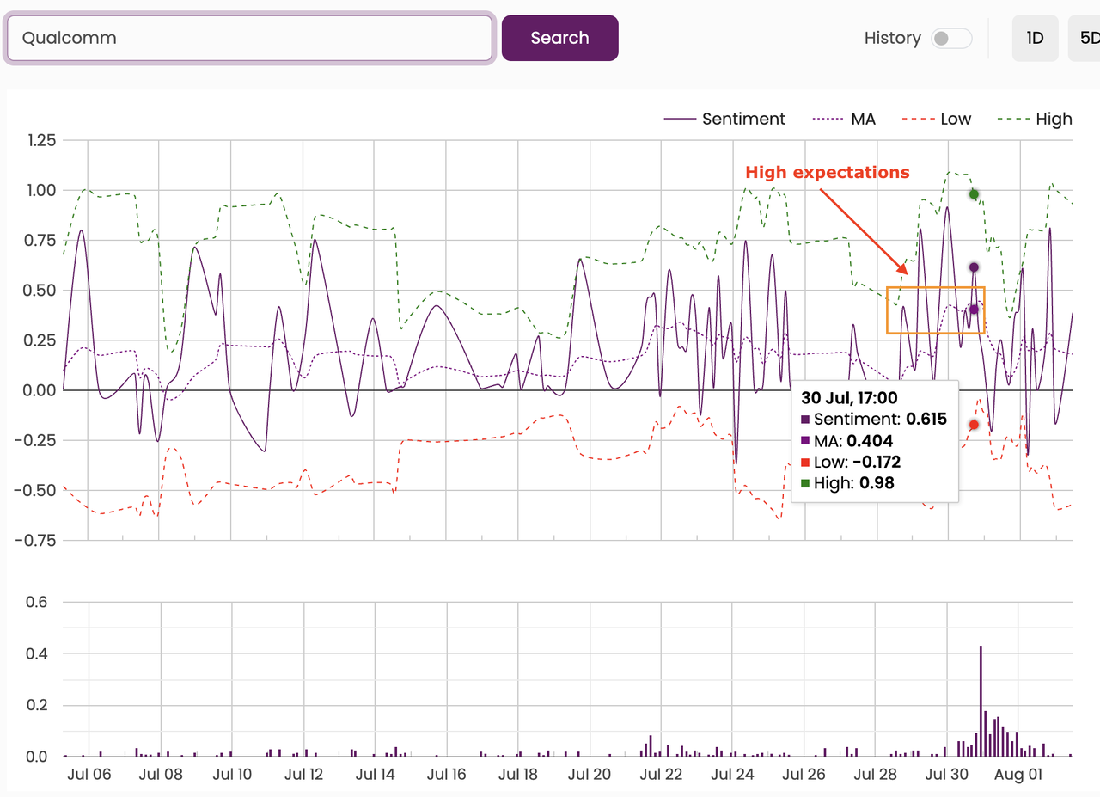1100x797 pixels.
Task: Click the tallest volume bar after Jul 30
Action: [981, 701]
